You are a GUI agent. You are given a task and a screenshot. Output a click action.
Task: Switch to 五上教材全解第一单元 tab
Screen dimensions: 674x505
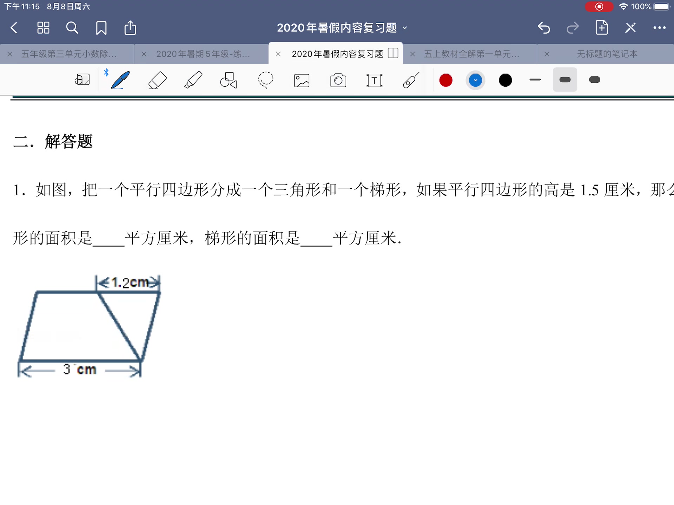click(471, 54)
